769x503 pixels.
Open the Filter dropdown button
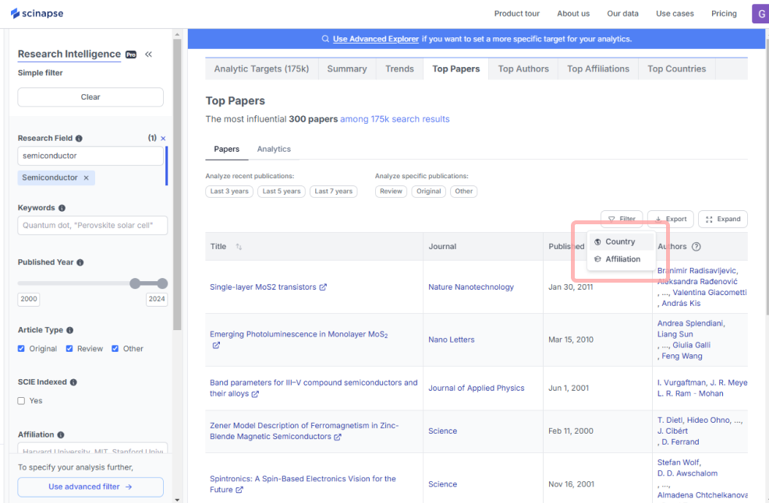[x=622, y=219]
